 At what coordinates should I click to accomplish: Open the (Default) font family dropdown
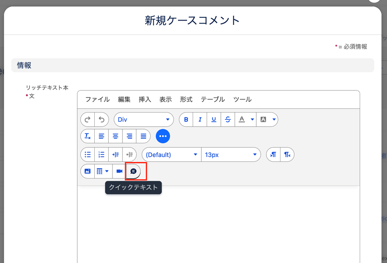pyautogui.click(x=171, y=155)
